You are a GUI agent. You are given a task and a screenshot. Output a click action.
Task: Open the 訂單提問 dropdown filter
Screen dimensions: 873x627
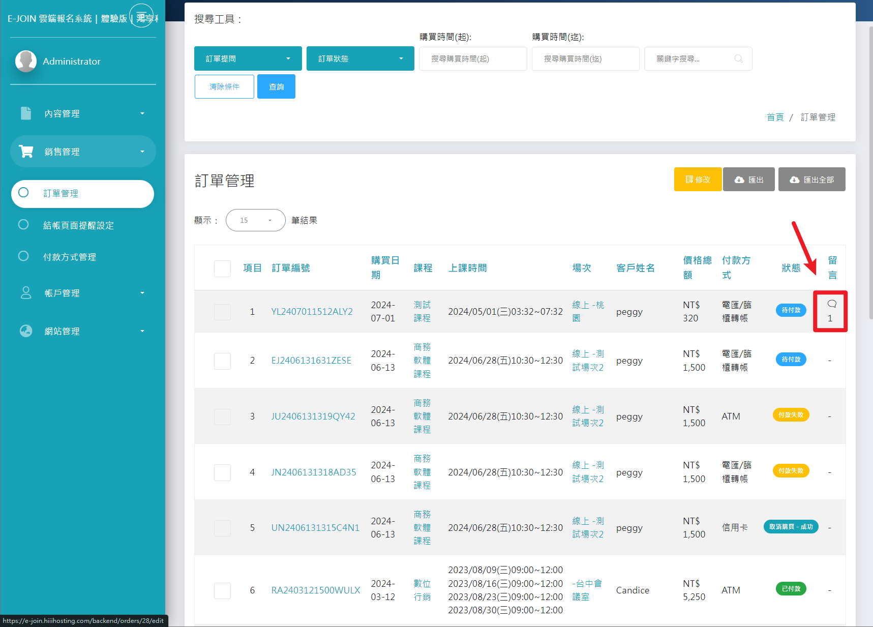[x=248, y=59]
